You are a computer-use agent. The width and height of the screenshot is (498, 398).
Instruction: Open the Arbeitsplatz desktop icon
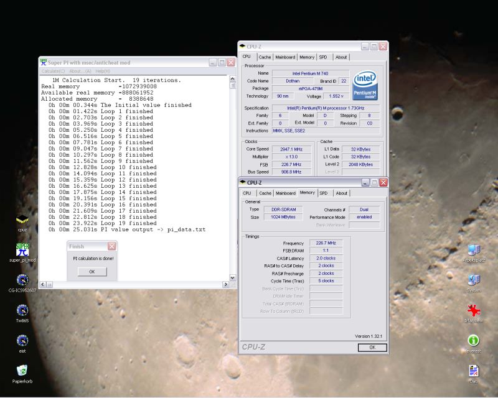[x=474, y=254]
